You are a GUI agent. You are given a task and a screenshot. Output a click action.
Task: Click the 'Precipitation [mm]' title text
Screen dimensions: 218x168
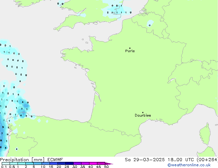coord(22,160)
